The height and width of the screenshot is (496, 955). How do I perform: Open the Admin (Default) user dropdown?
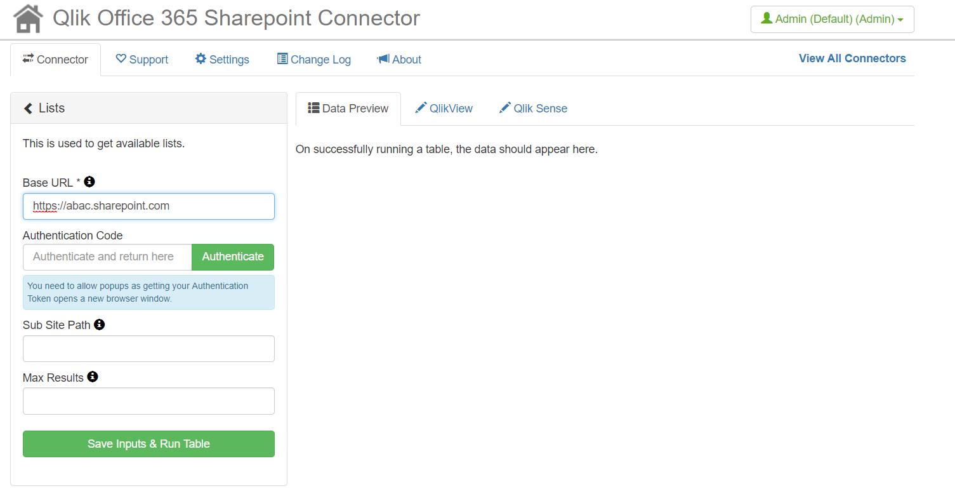tap(832, 19)
